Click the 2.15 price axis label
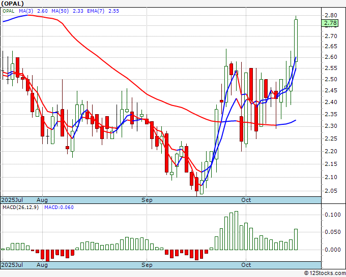Screen dimensions: 346x277 click(331, 164)
